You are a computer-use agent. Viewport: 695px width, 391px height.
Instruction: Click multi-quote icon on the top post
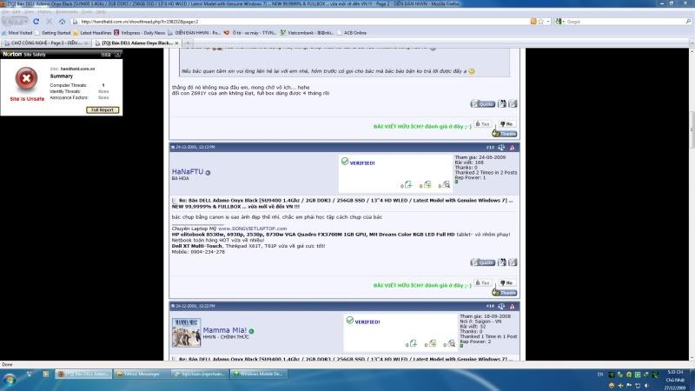pyautogui.click(x=502, y=103)
